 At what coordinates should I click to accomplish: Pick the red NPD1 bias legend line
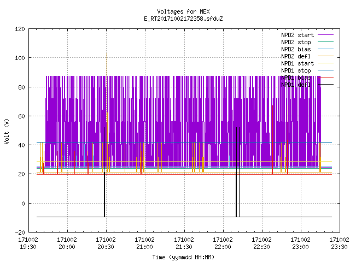[326, 78]
